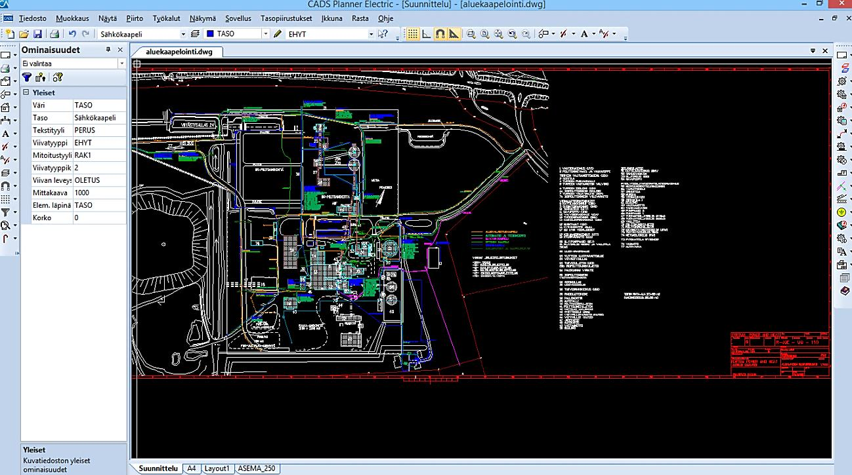Viewport: 852px width, 475px height.
Task: Click the funnel filter tool in left toolbar
Action: [6, 212]
